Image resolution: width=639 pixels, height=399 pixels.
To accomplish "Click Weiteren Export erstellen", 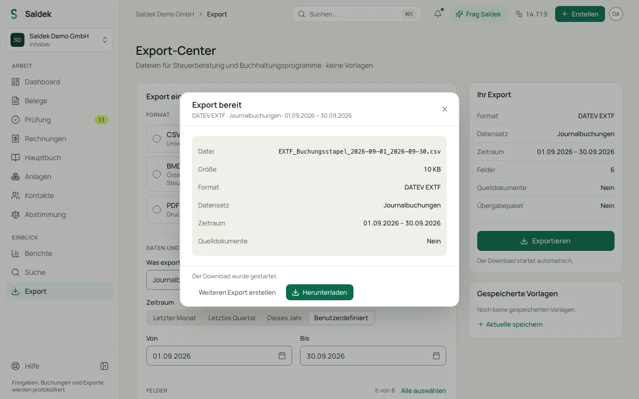I will pyautogui.click(x=237, y=292).
